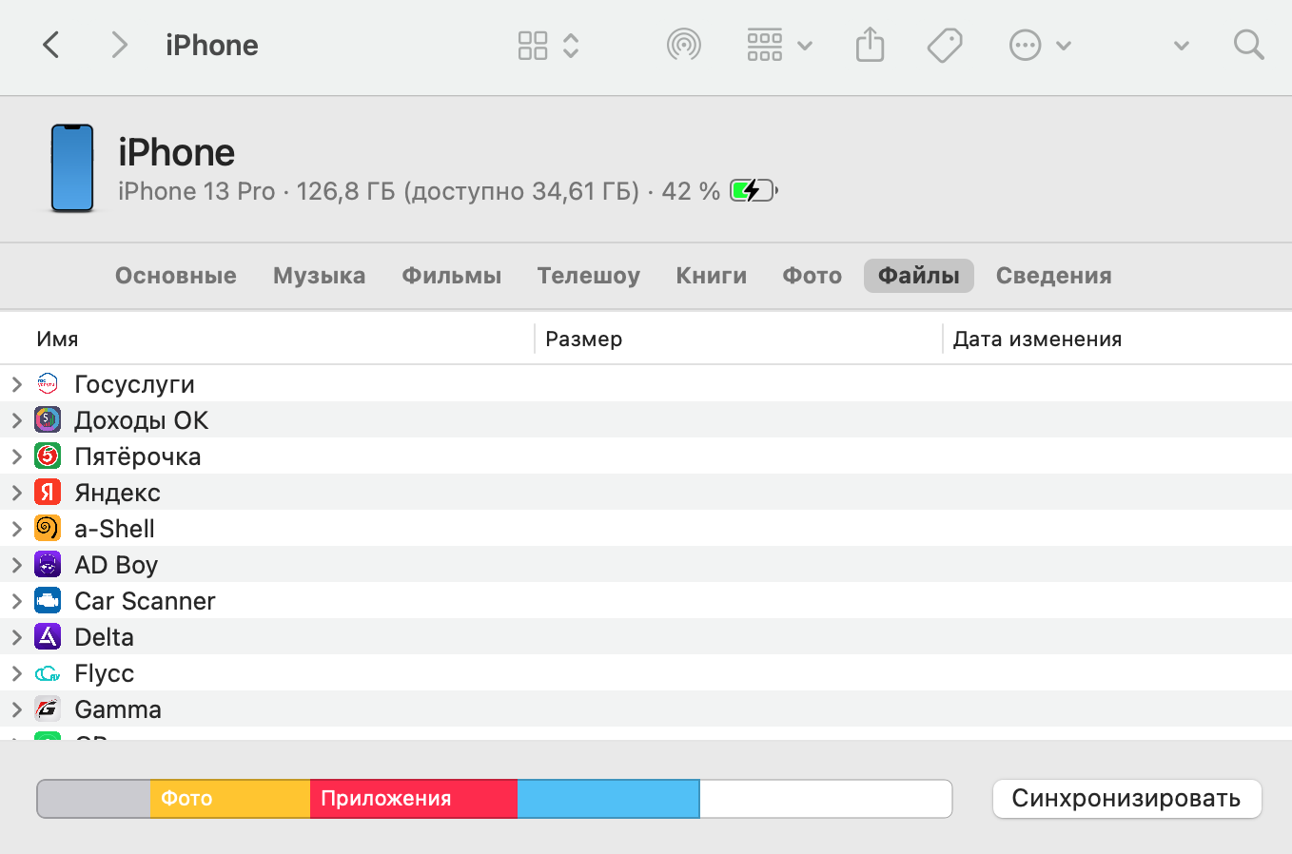1292x854 pixels.
Task: Click the blue storage bar segment
Action: tap(609, 799)
